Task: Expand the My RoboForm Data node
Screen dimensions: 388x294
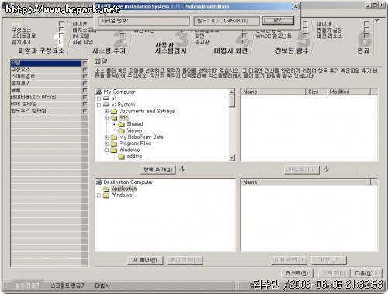Action: pyautogui.click(x=106, y=137)
